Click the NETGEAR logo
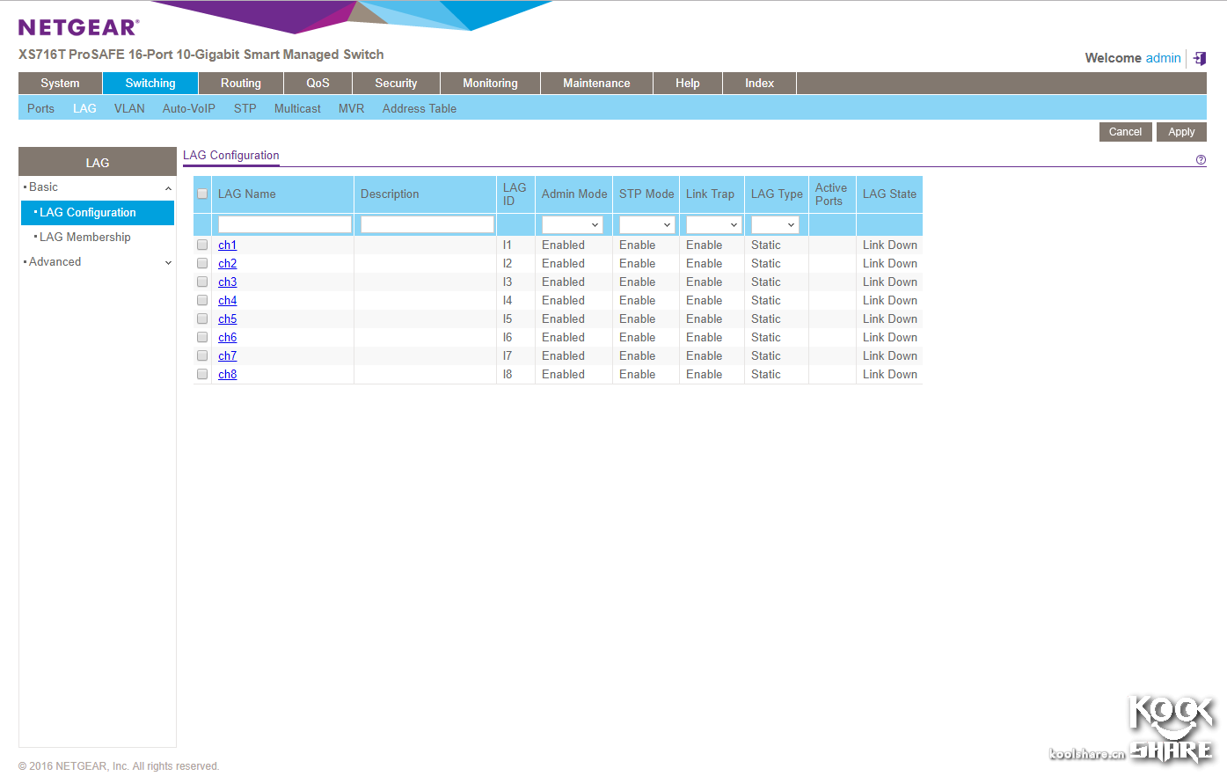This screenshot has height=776, width=1227. tap(78, 27)
